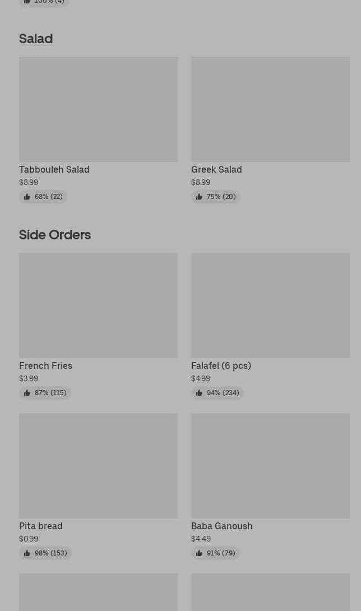Select the French Fries item image

click(x=98, y=305)
